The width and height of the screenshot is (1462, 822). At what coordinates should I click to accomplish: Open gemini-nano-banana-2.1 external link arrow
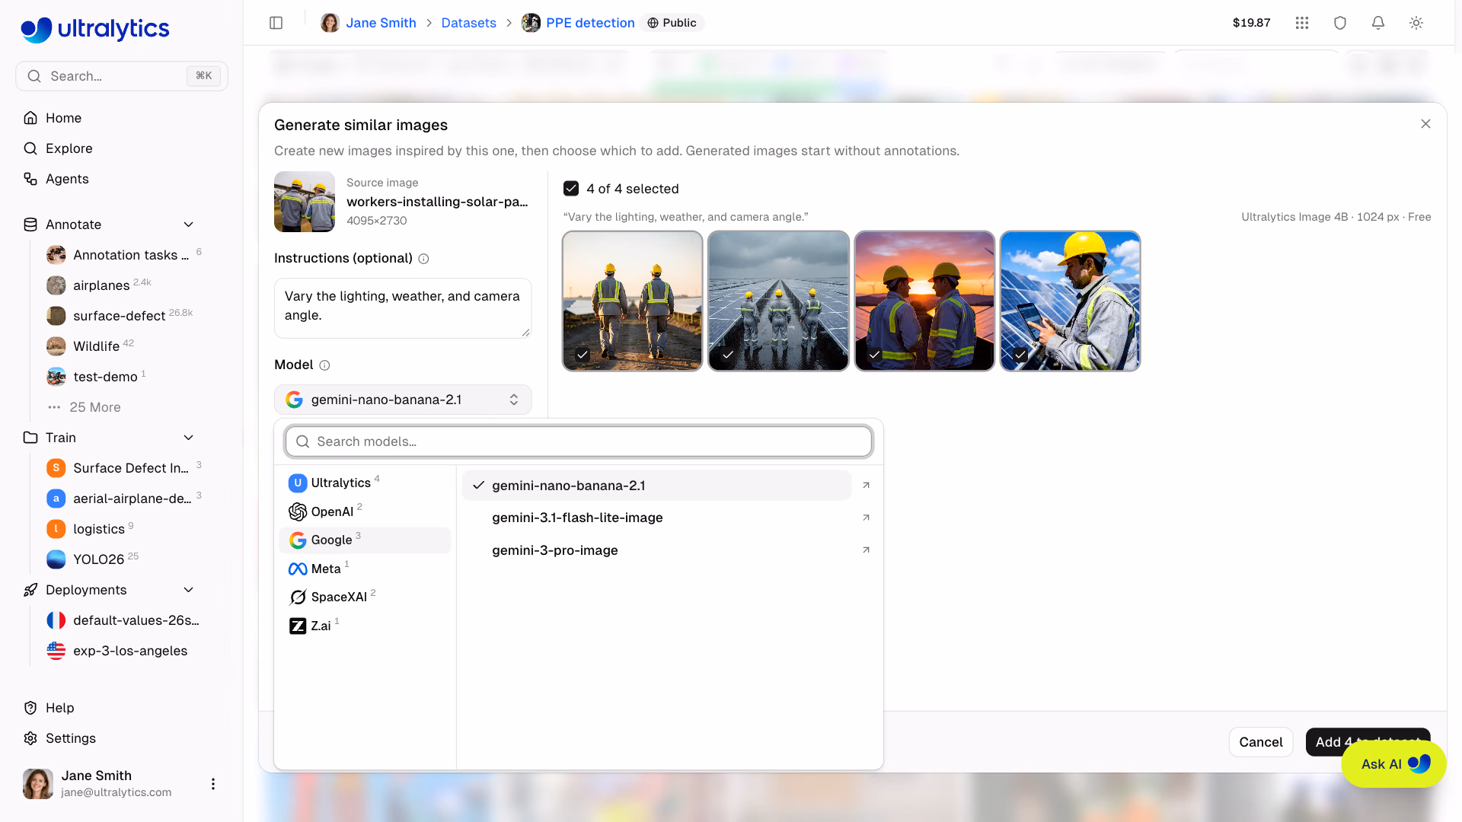coord(866,486)
